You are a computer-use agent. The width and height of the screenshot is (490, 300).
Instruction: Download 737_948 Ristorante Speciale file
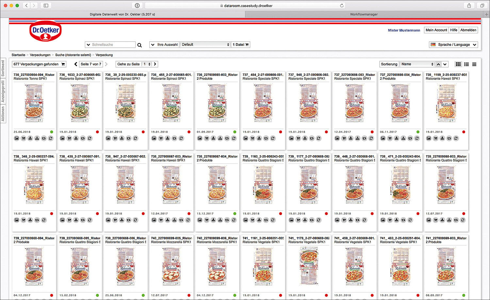click(305, 138)
